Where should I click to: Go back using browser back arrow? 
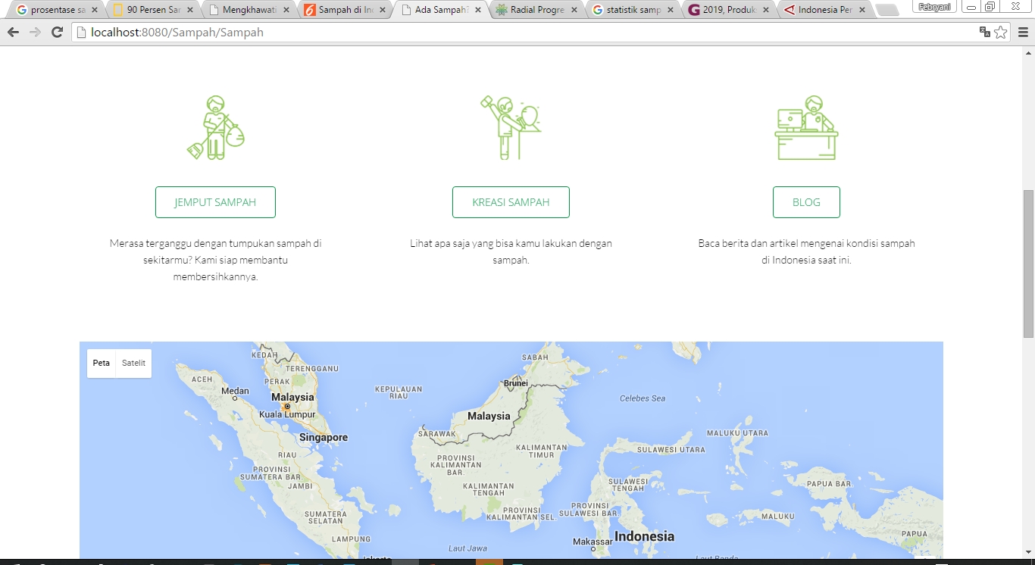[x=13, y=32]
